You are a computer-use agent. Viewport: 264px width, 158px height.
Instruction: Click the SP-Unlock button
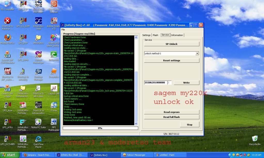[172, 44]
